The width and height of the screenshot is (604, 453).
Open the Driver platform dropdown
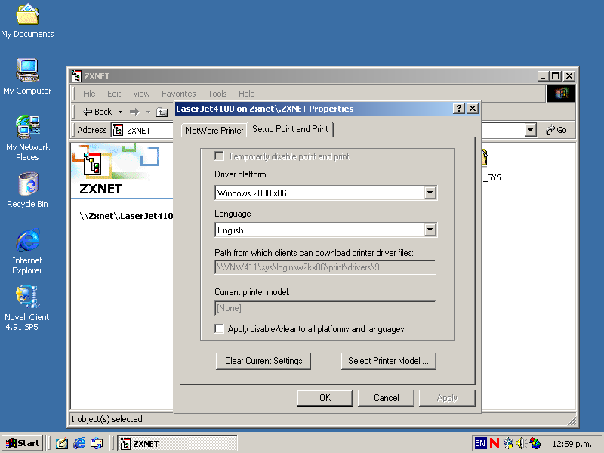pyautogui.click(x=430, y=193)
